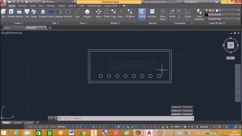Open the Express Tools tab
Image resolution: width=242 pixels, height=136 pixels.
111,6
